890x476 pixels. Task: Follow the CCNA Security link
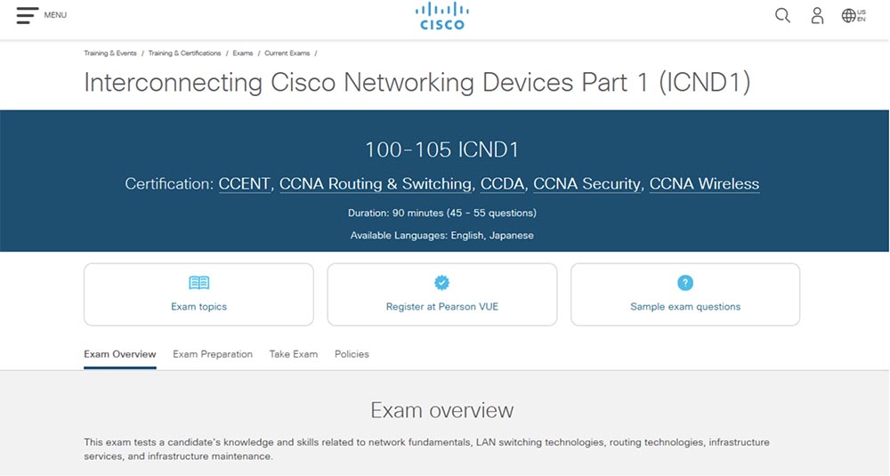587,184
